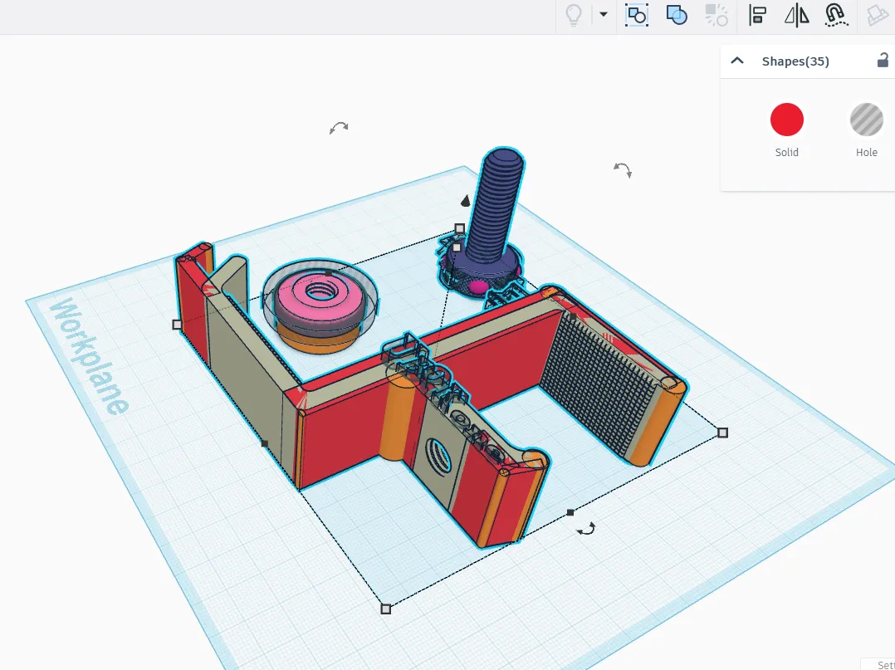Click the Shapes(35) panel title
Screen dimensions: 895x670
795,61
